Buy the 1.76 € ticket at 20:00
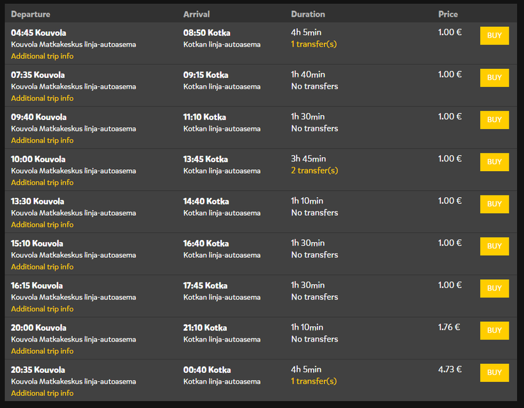Image resolution: width=524 pixels, height=408 pixels. (x=494, y=331)
